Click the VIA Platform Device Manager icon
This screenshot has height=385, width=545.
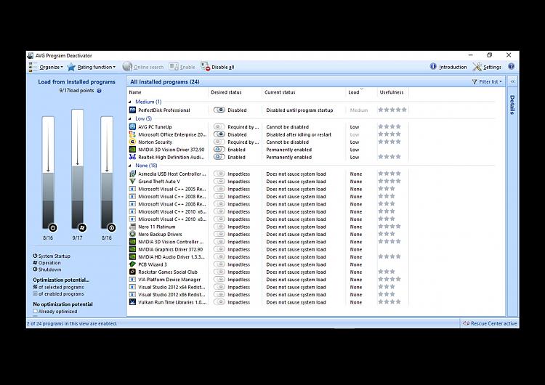(x=132, y=280)
